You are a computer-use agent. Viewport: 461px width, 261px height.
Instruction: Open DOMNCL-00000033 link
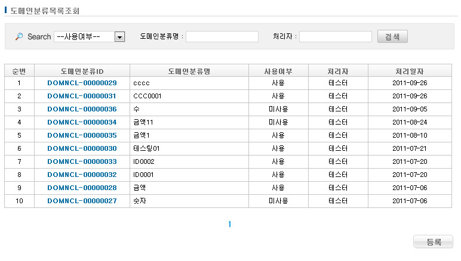click(82, 161)
